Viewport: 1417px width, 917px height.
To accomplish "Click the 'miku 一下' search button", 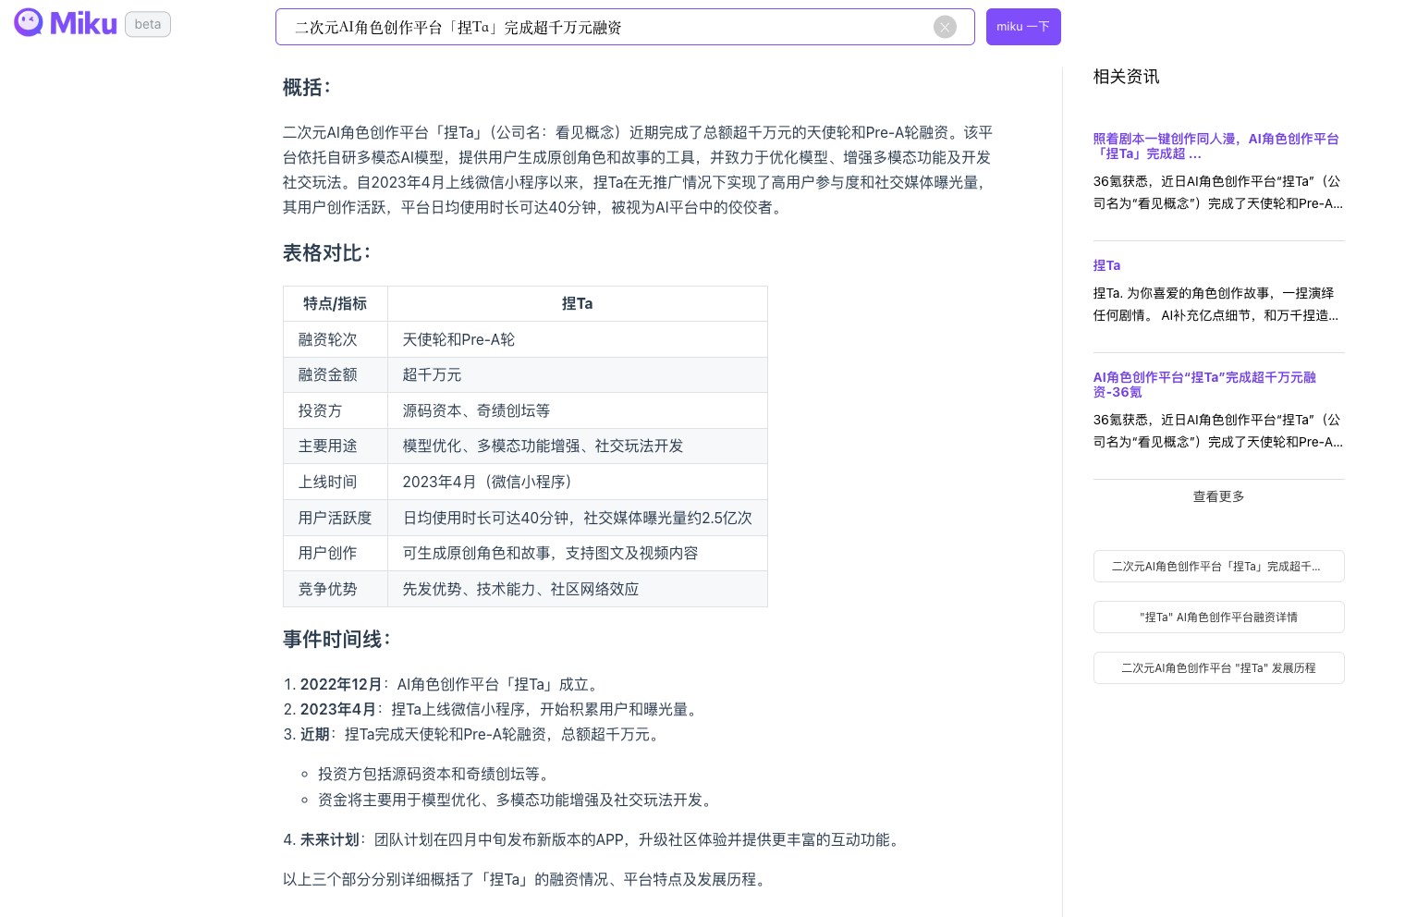I will click(1023, 27).
